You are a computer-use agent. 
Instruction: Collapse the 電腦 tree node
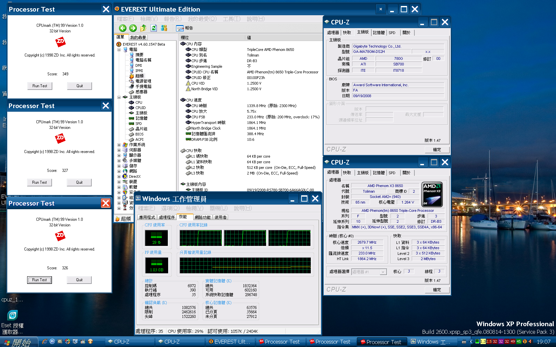[119, 50]
